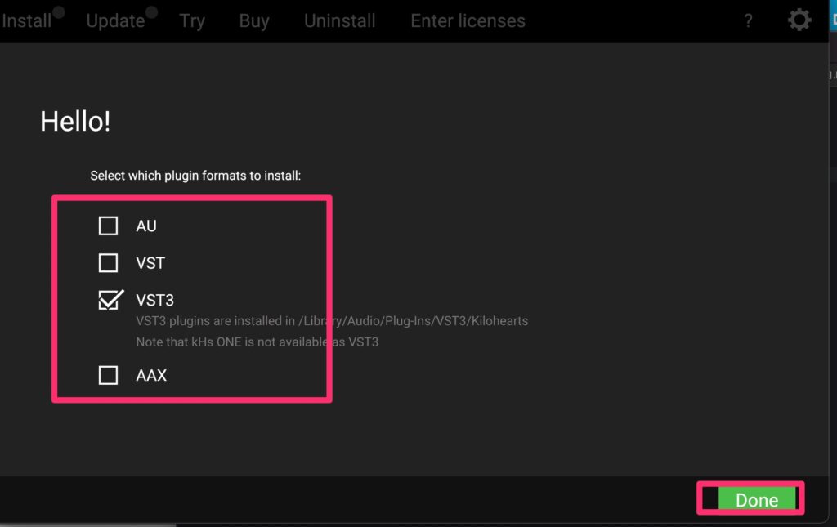Open the help question mark icon
Viewport: 837px width, 527px height.
[748, 21]
